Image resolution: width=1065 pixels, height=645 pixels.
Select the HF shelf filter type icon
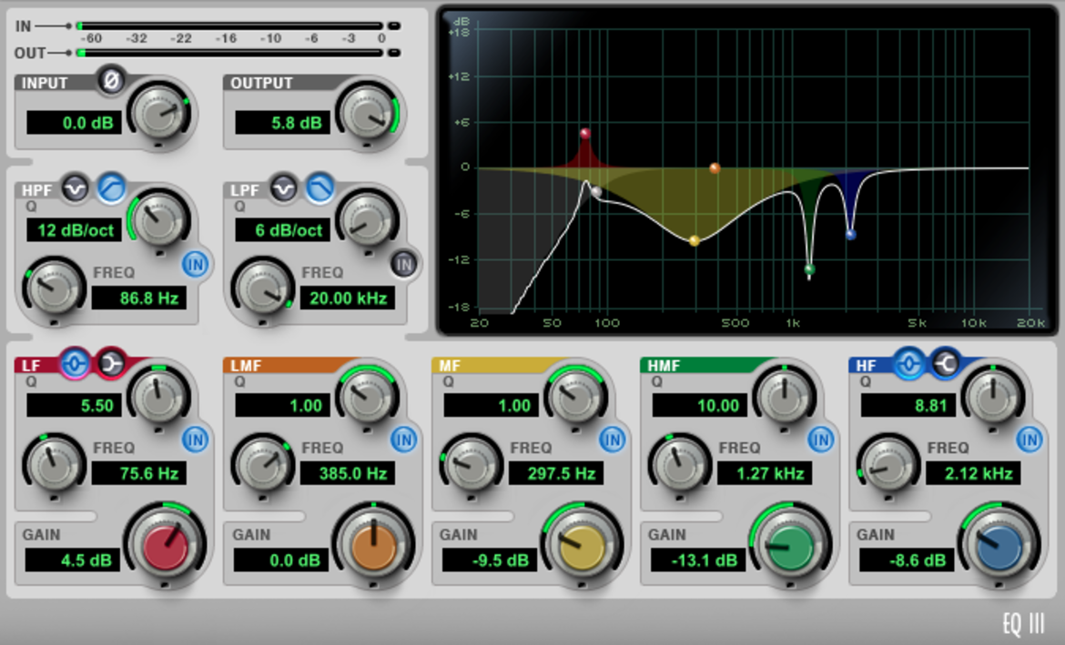click(945, 363)
